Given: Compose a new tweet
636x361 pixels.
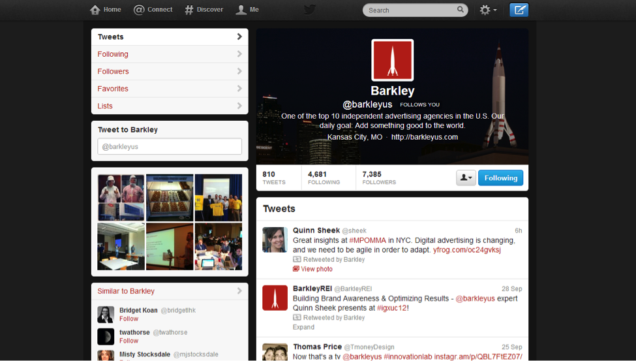Looking at the screenshot, I should point(519,10).
